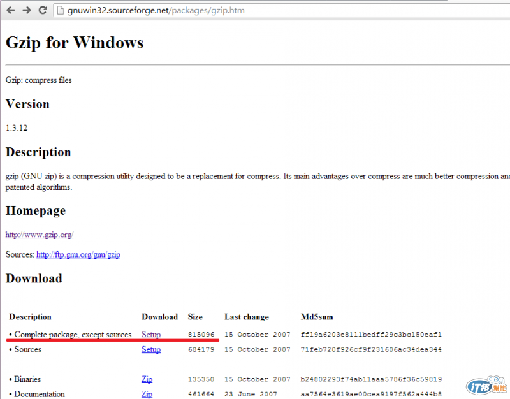The width and height of the screenshot is (510, 399).
Task: Download Zip for Documentation
Action: (x=147, y=394)
